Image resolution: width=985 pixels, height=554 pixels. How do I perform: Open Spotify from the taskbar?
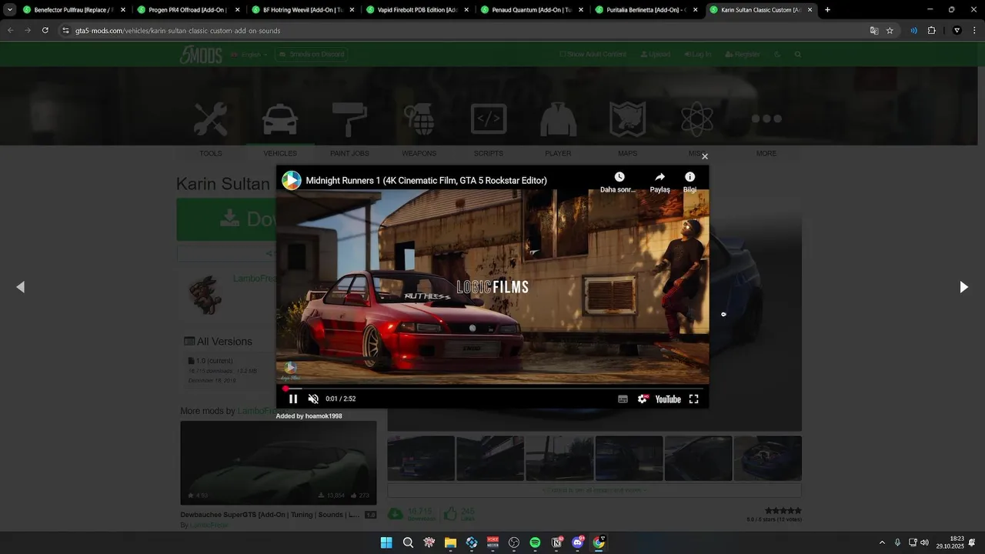coord(535,542)
